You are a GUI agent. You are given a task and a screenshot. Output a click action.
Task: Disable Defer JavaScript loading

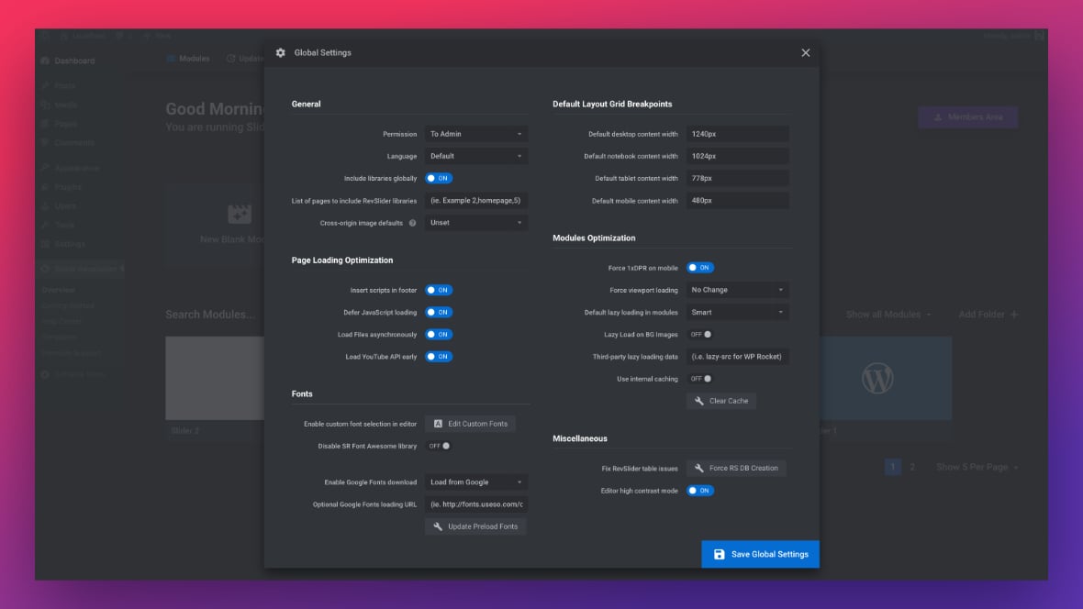click(439, 312)
